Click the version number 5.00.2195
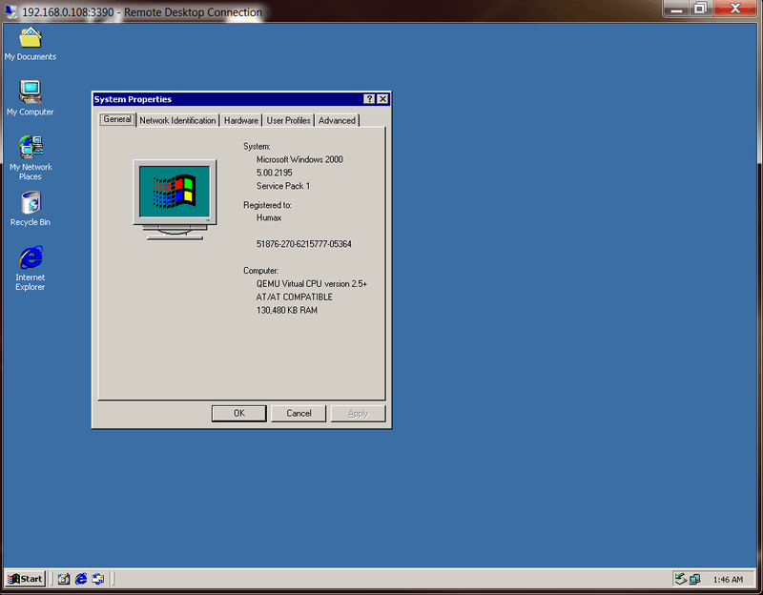The height and width of the screenshot is (595, 763). pos(274,173)
